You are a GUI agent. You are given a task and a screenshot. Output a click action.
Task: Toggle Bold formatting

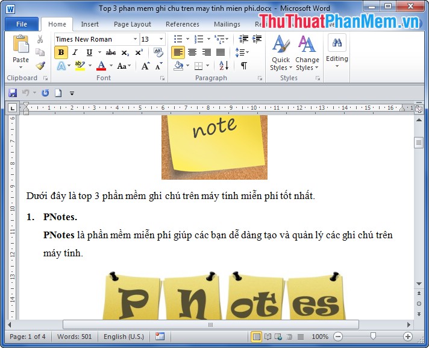tap(61, 52)
